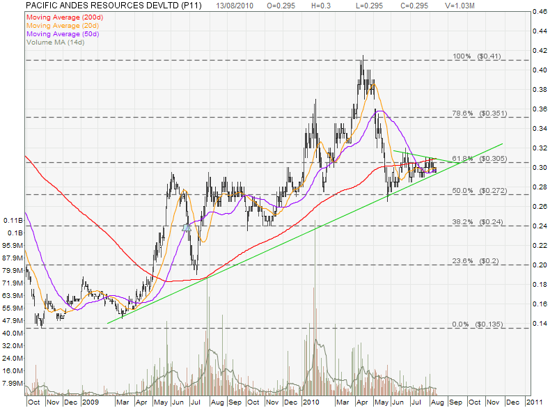This screenshot has height=408, width=557.
Task: Click the 0.11B volume axis label
Action: click(x=13, y=221)
